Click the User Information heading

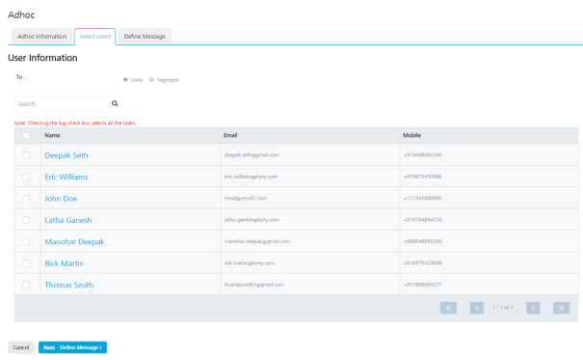pos(42,58)
